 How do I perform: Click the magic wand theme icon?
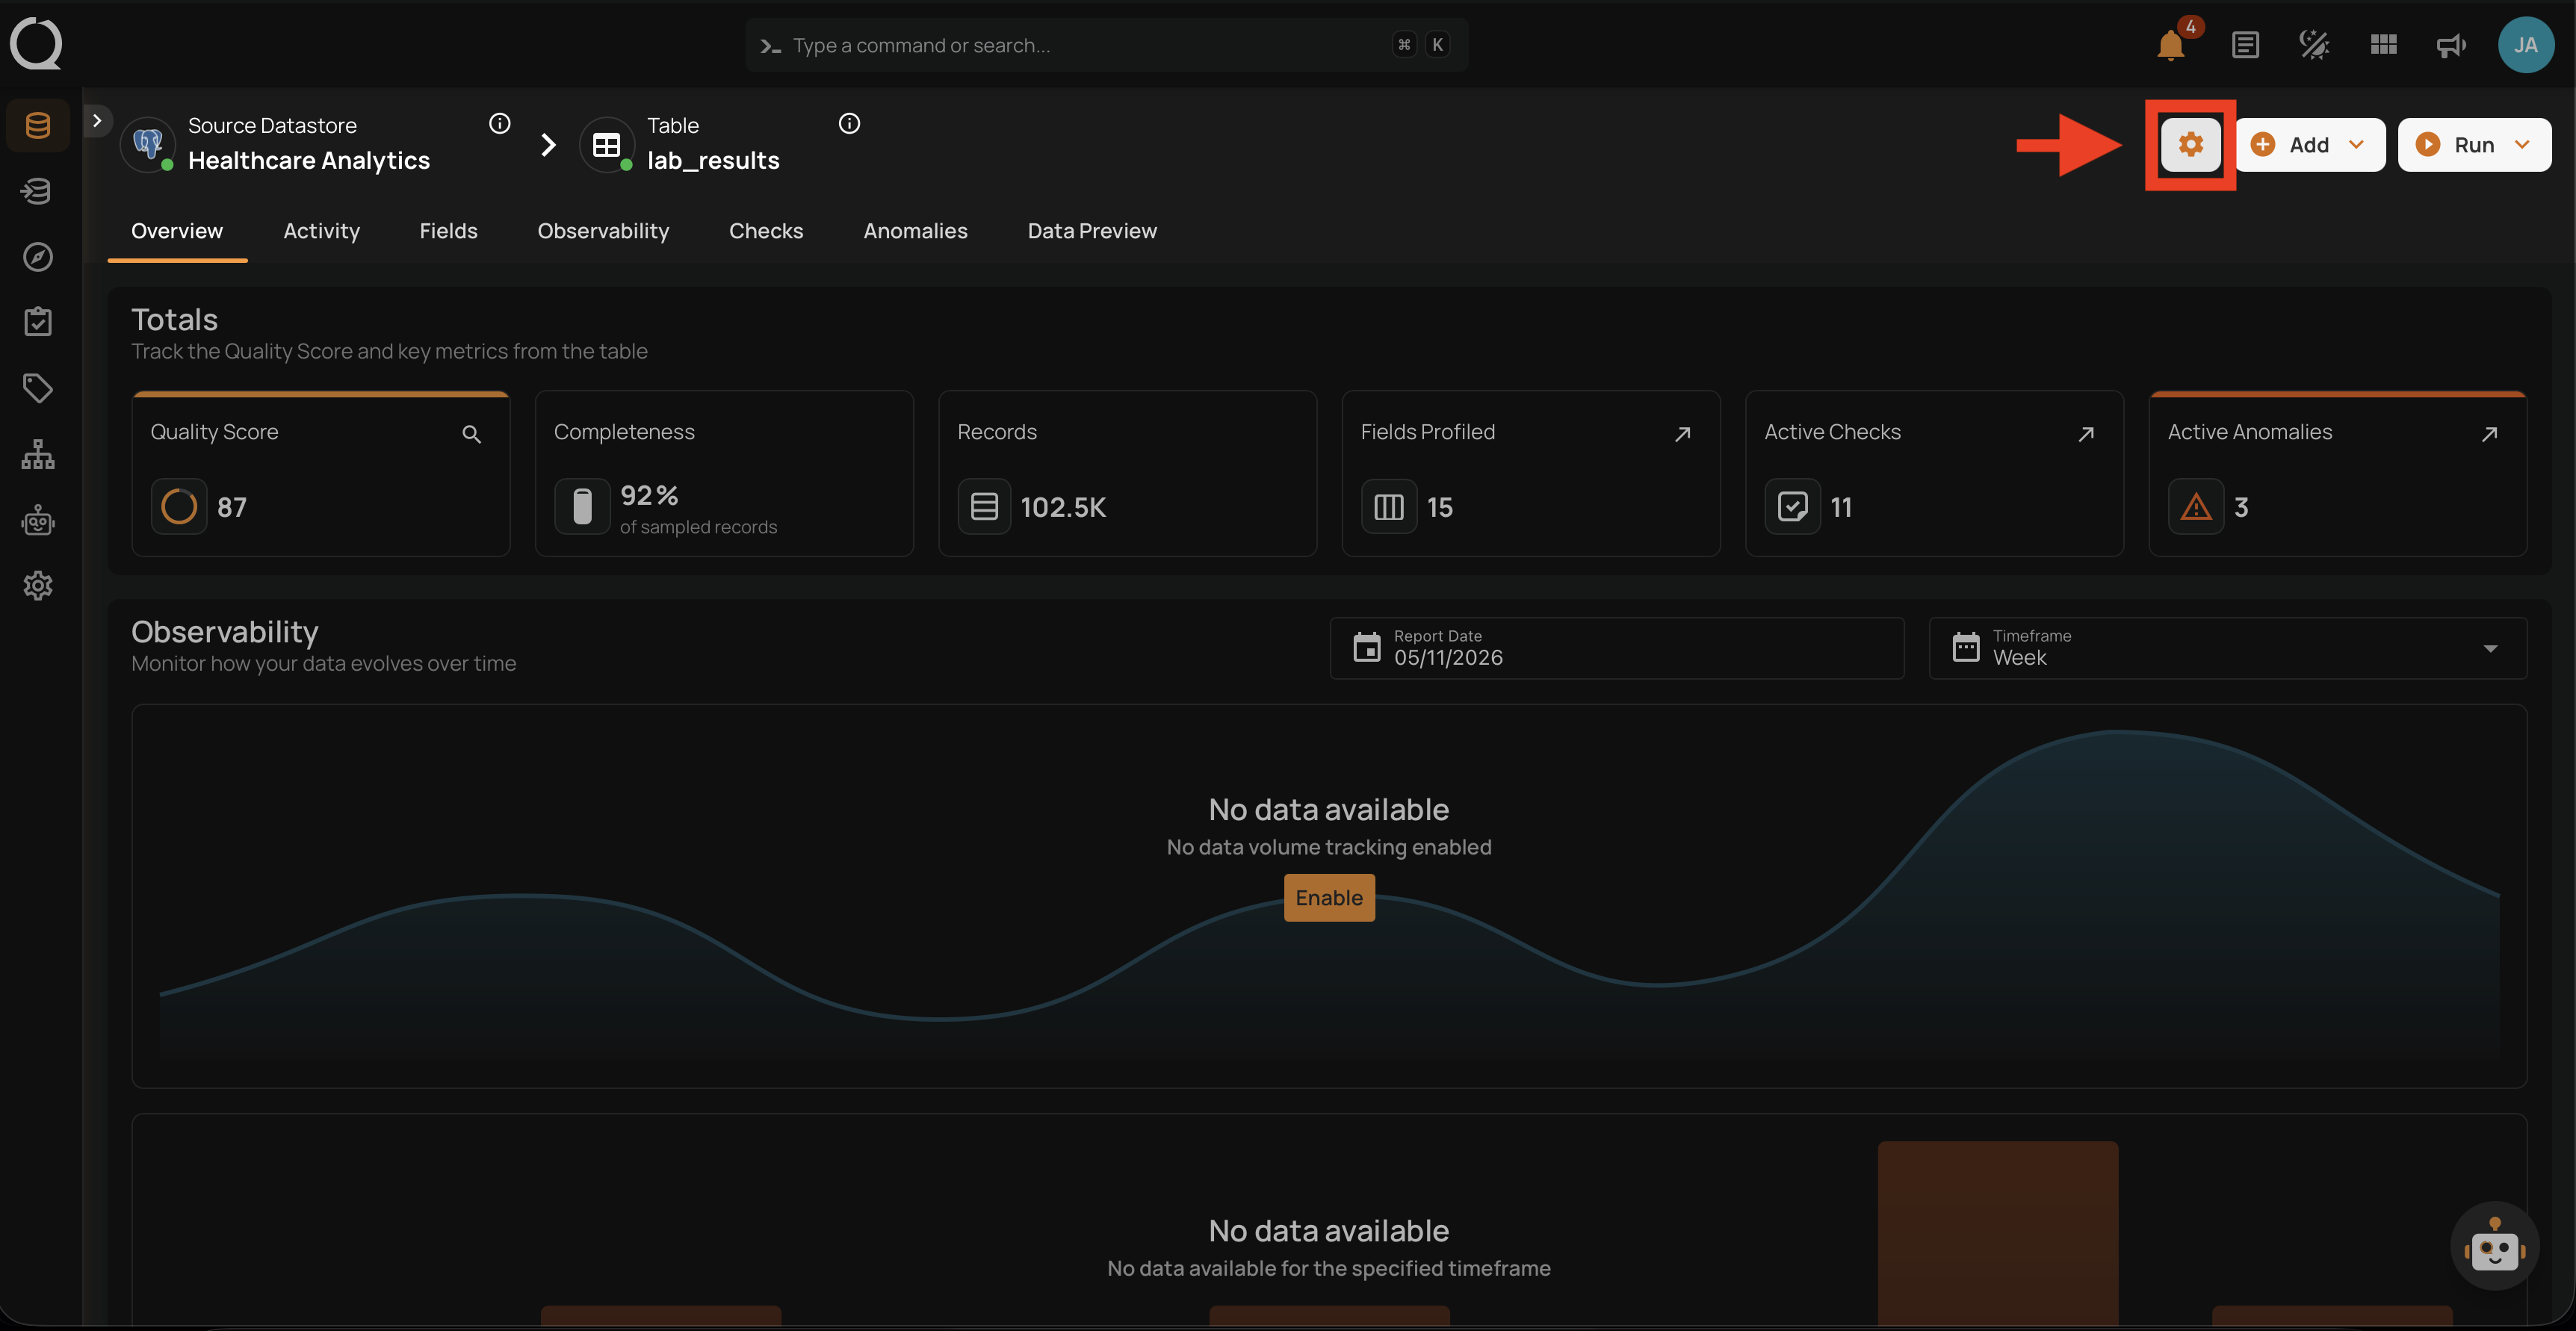[x=2314, y=45]
